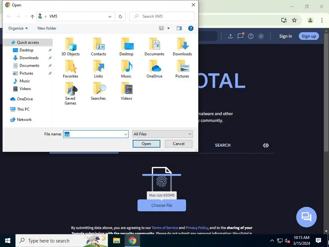329x247 pixels.
Task: Click the Choose file button
Action: coord(162,205)
